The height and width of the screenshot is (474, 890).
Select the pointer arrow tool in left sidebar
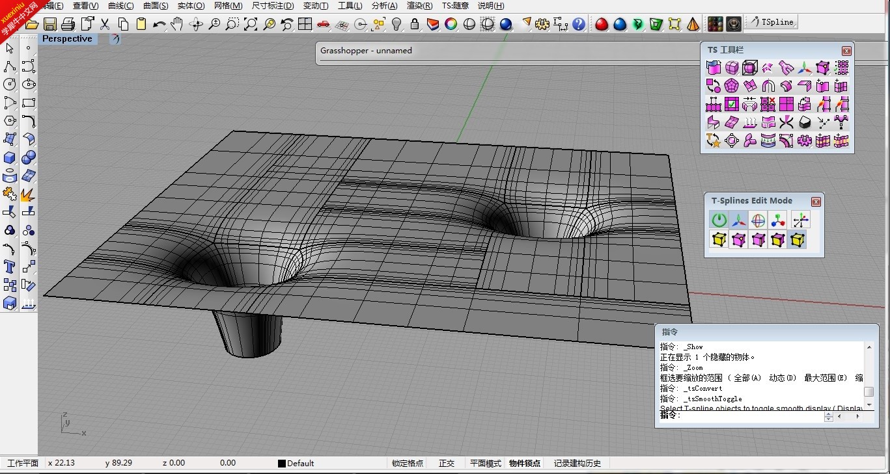pyautogui.click(x=10, y=48)
